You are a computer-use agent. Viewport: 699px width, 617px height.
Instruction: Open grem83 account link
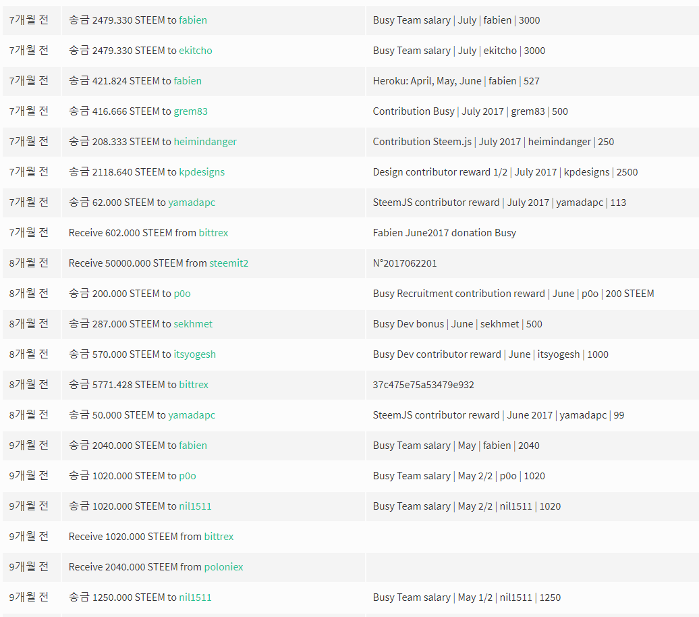[x=190, y=111]
